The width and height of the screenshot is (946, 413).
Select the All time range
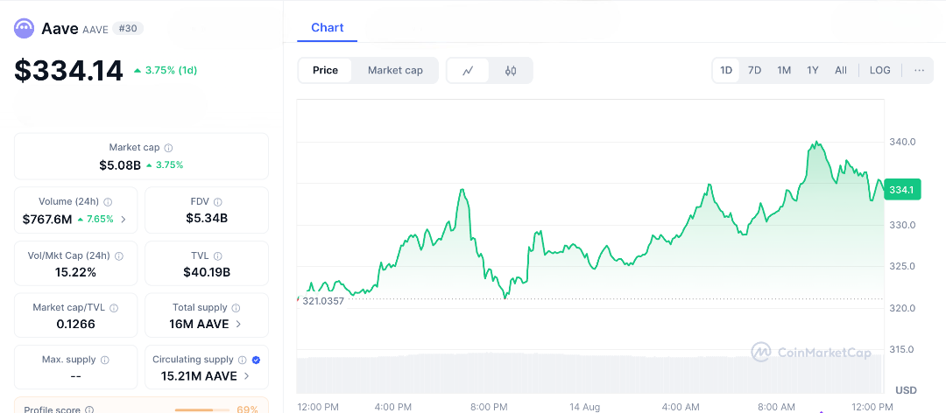[x=840, y=70]
